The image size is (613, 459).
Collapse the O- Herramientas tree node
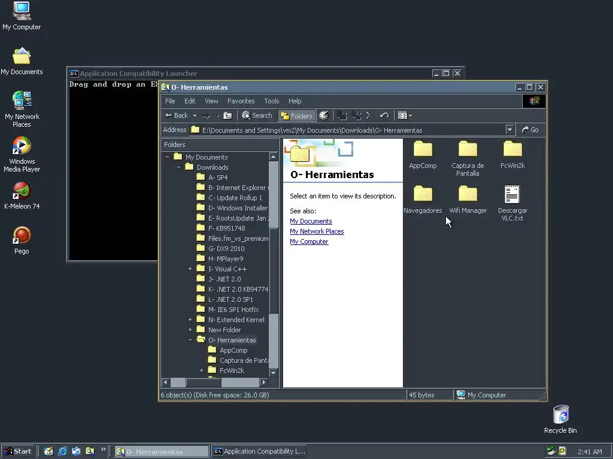190,340
